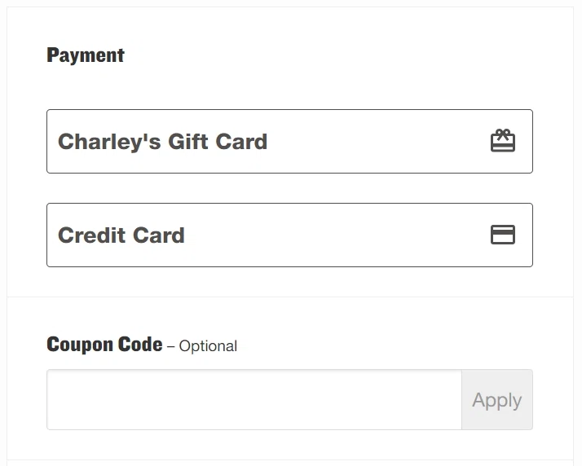Click the Apply coupon button

click(496, 400)
